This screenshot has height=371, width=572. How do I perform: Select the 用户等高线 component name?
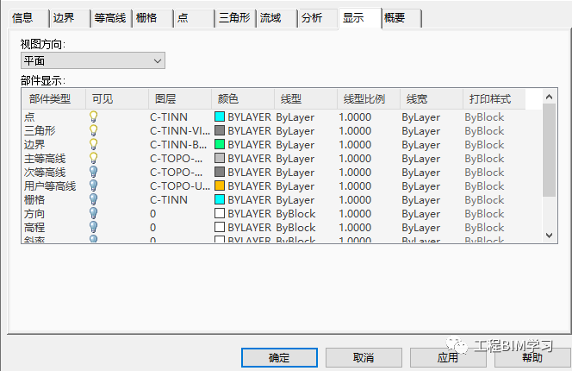pyautogui.click(x=50, y=186)
